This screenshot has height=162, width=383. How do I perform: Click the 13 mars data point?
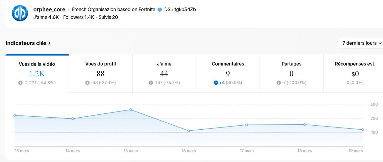(15, 115)
